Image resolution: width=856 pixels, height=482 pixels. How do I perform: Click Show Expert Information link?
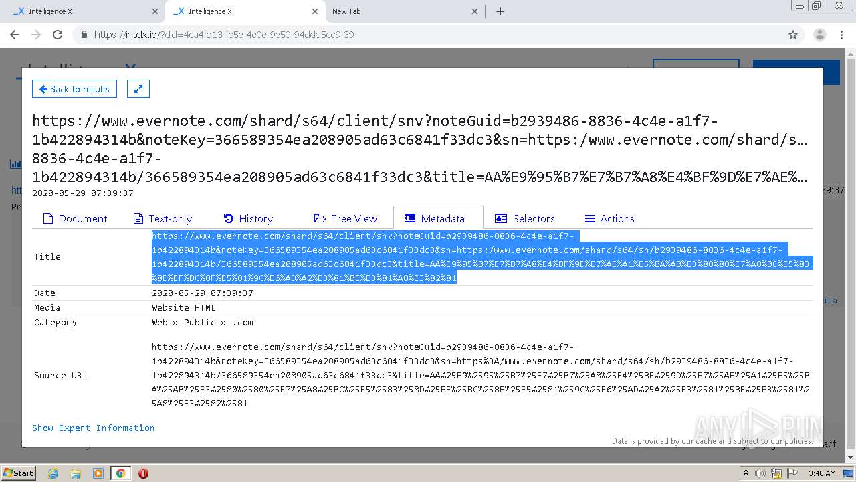(x=93, y=428)
